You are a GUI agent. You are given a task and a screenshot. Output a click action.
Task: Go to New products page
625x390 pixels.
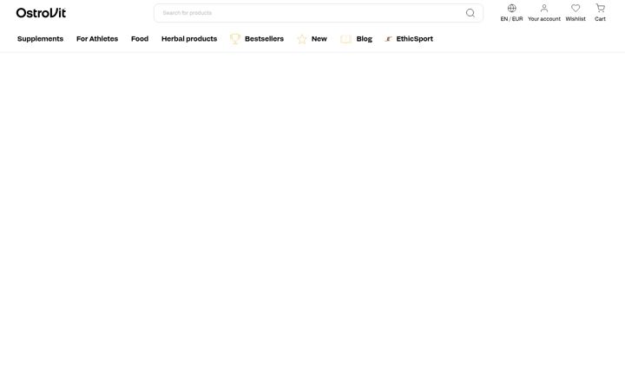pos(319,39)
